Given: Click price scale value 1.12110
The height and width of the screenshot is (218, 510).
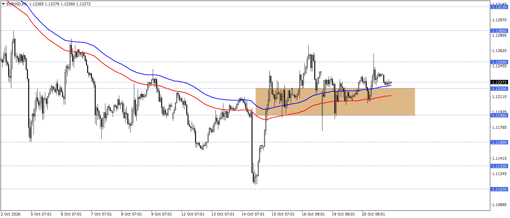Looking at the screenshot, I should coord(499,96).
